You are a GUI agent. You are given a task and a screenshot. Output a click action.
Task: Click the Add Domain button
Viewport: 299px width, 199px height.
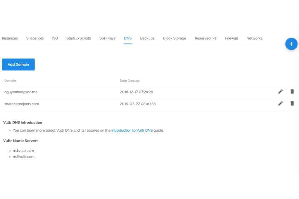(18, 64)
